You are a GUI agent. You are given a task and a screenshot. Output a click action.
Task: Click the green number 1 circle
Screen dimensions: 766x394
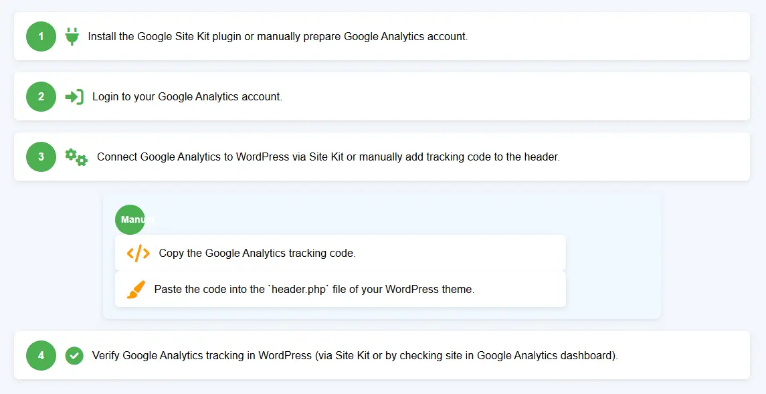[x=41, y=36]
